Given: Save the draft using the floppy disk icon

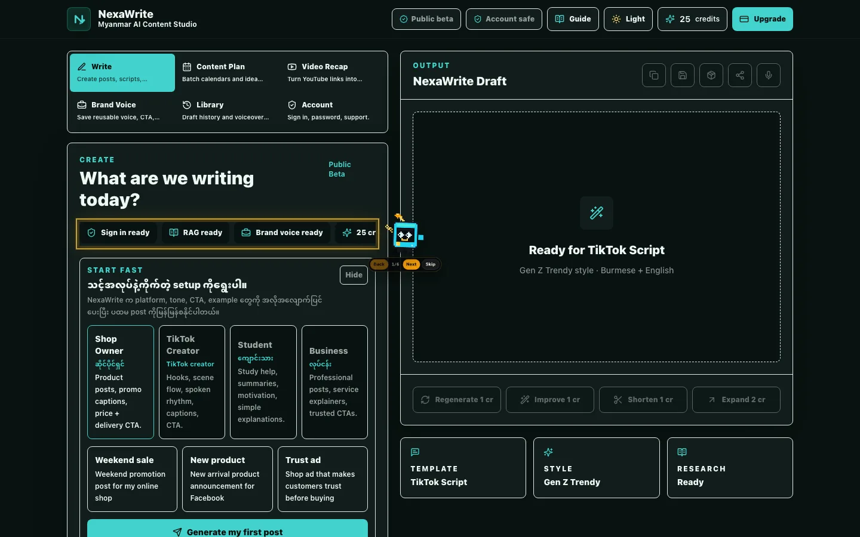Looking at the screenshot, I should tap(683, 75).
